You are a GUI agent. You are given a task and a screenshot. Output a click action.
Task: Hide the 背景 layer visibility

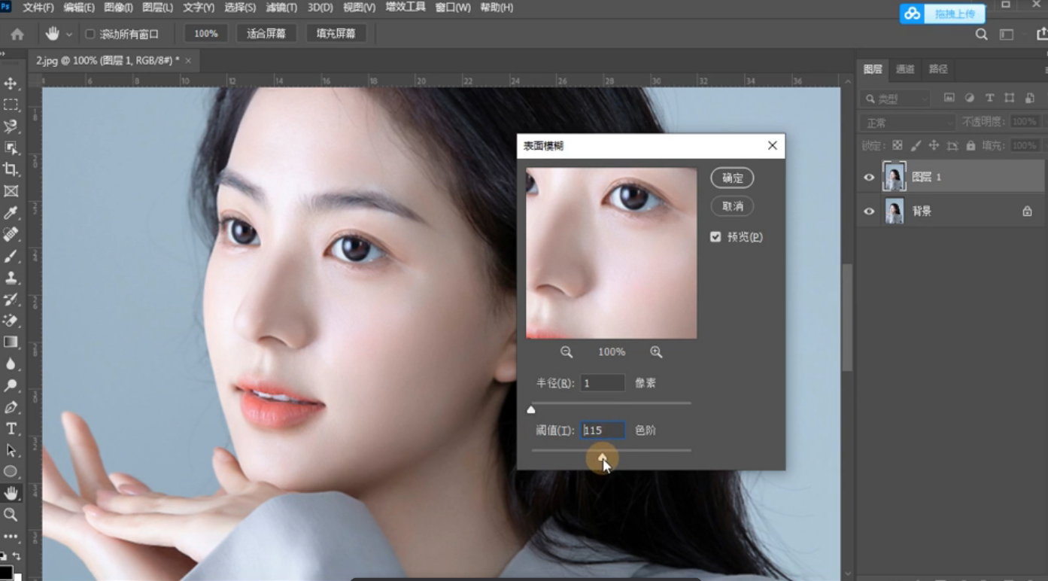click(x=869, y=211)
